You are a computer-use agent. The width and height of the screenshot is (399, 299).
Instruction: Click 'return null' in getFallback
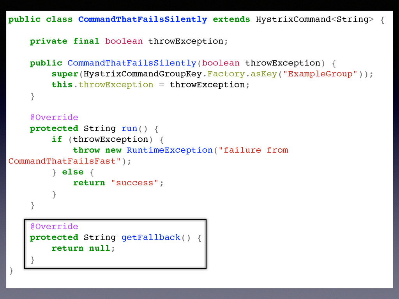(x=81, y=248)
